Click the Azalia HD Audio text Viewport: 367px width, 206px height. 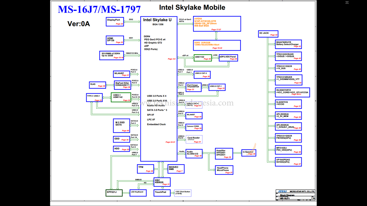(x=156, y=105)
